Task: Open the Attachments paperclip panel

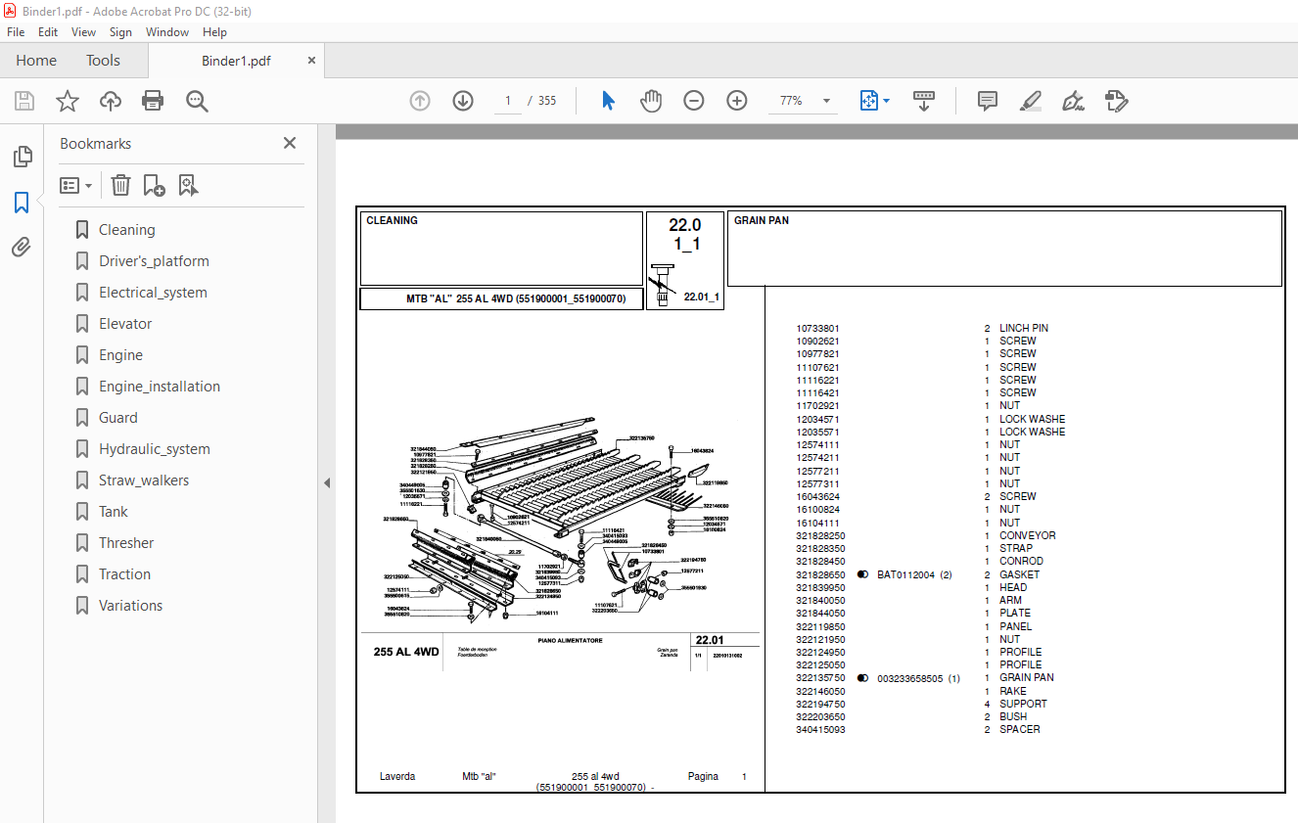Action: pyautogui.click(x=22, y=248)
